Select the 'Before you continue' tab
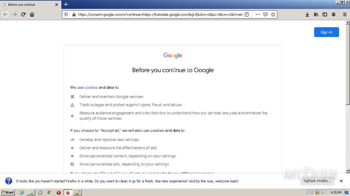The image size is (350, 196). [31, 5]
